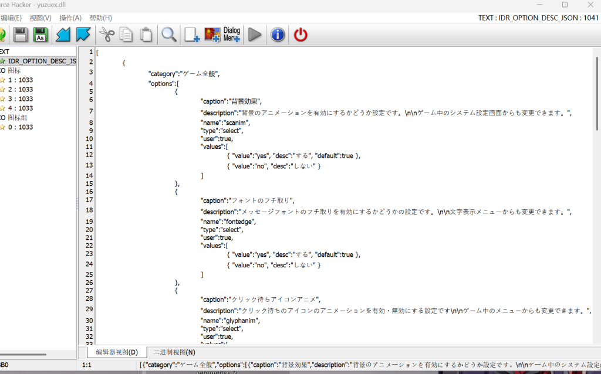Click the Dialog Merge toolbar icon
Image resolution: width=601 pixels, height=374 pixels.
(x=232, y=35)
